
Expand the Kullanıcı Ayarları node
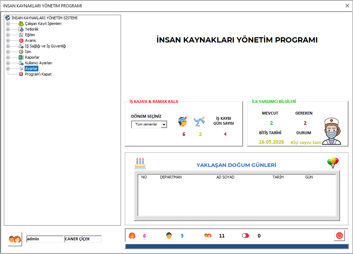[8, 63]
